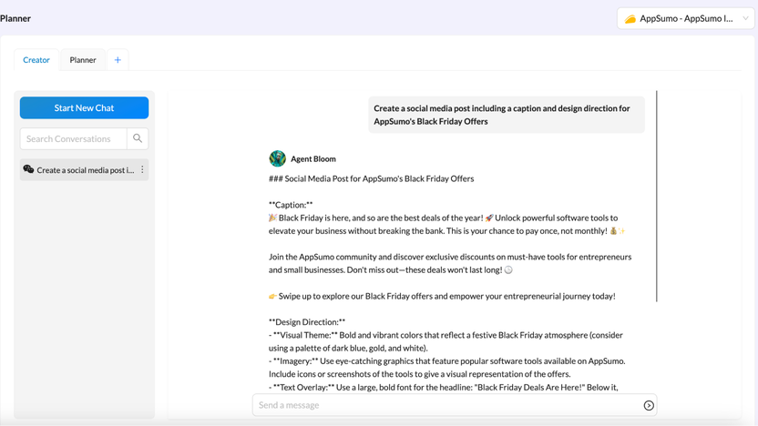
Task: Focus the Search Conversations field
Action: (74, 138)
